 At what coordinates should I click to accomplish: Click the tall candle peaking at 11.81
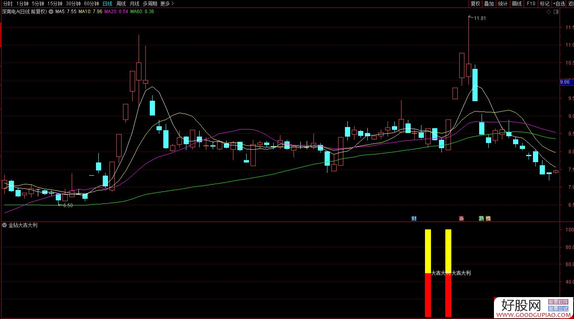[468, 70]
